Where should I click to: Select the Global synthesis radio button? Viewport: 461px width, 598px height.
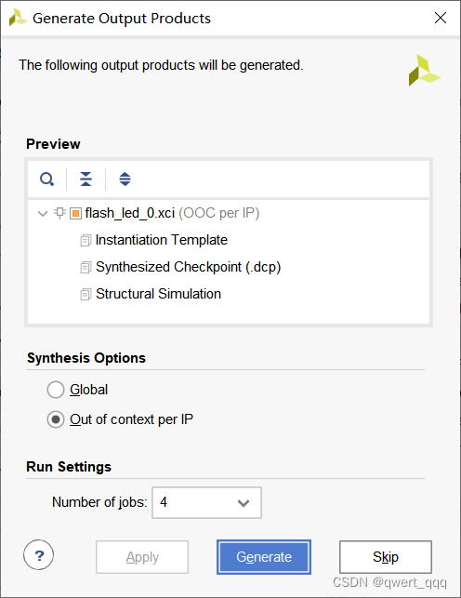[56, 390]
